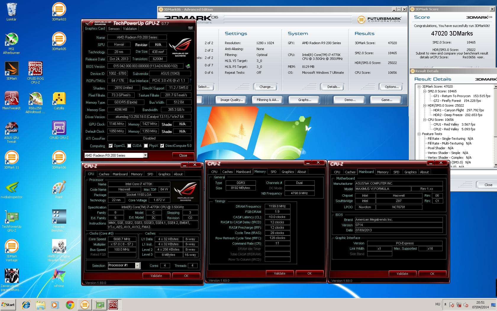Collapse the SM2.0 Score: 18465 node

click(425, 91)
